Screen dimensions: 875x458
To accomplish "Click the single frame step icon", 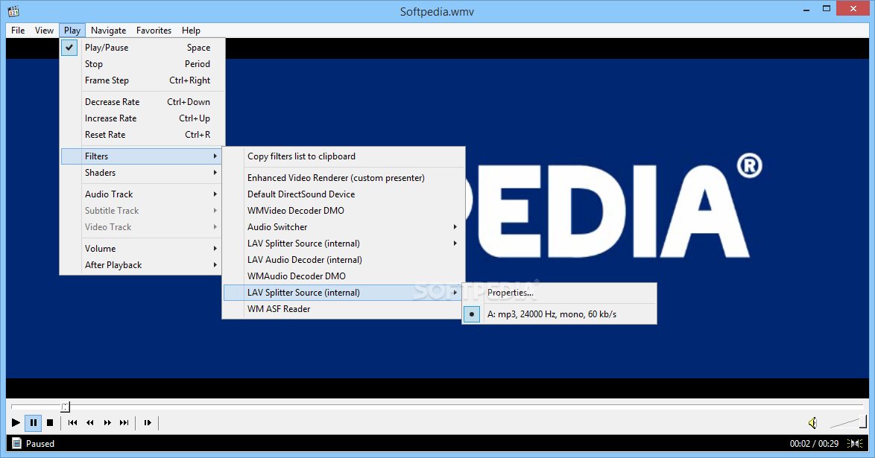I will [148, 423].
